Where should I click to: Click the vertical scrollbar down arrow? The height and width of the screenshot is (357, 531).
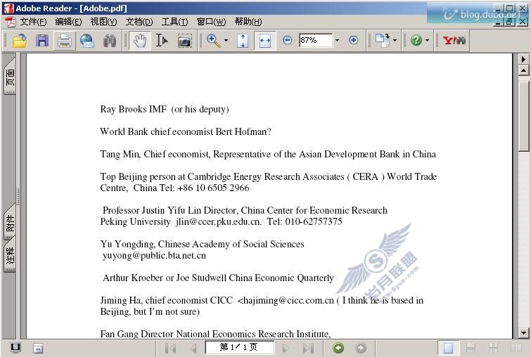coord(523,333)
